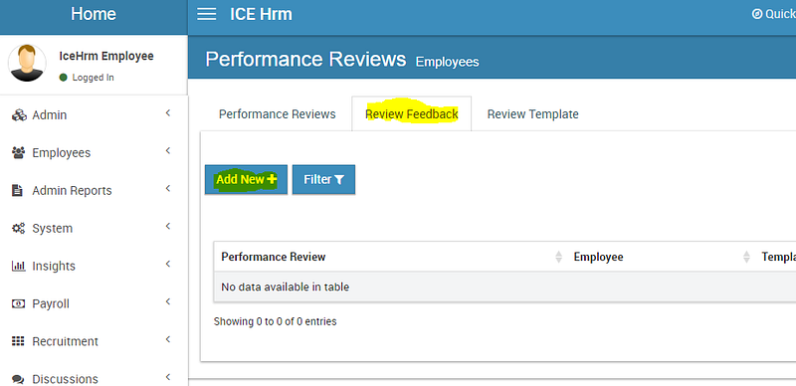Expand the Admin menu chevron

pos(168,113)
